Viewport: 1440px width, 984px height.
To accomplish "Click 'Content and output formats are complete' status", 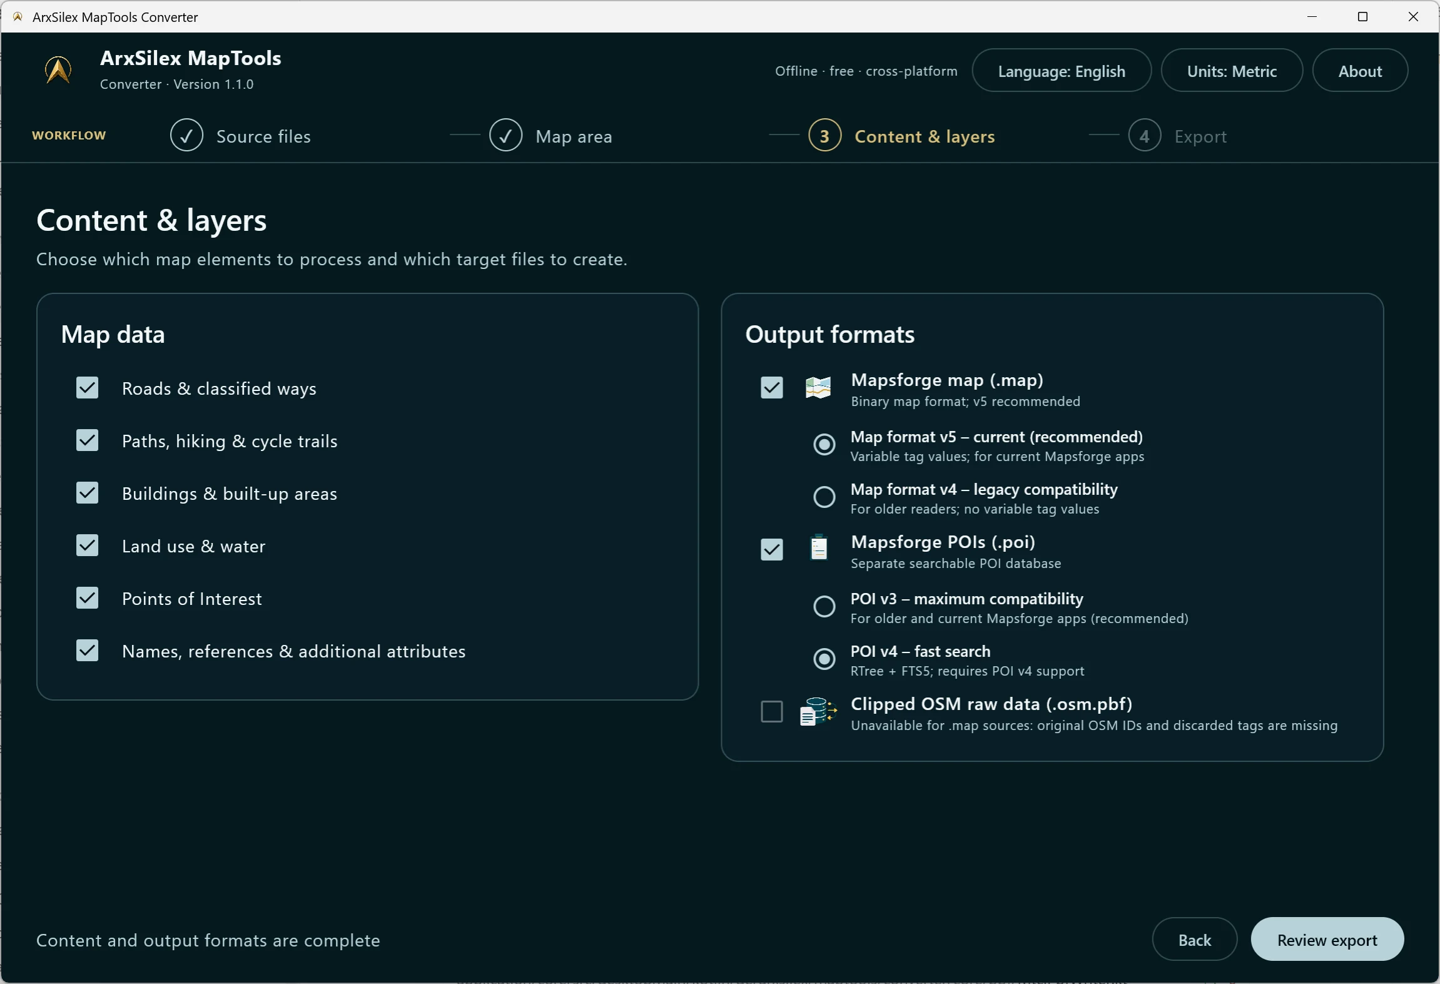I will [208, 940].
